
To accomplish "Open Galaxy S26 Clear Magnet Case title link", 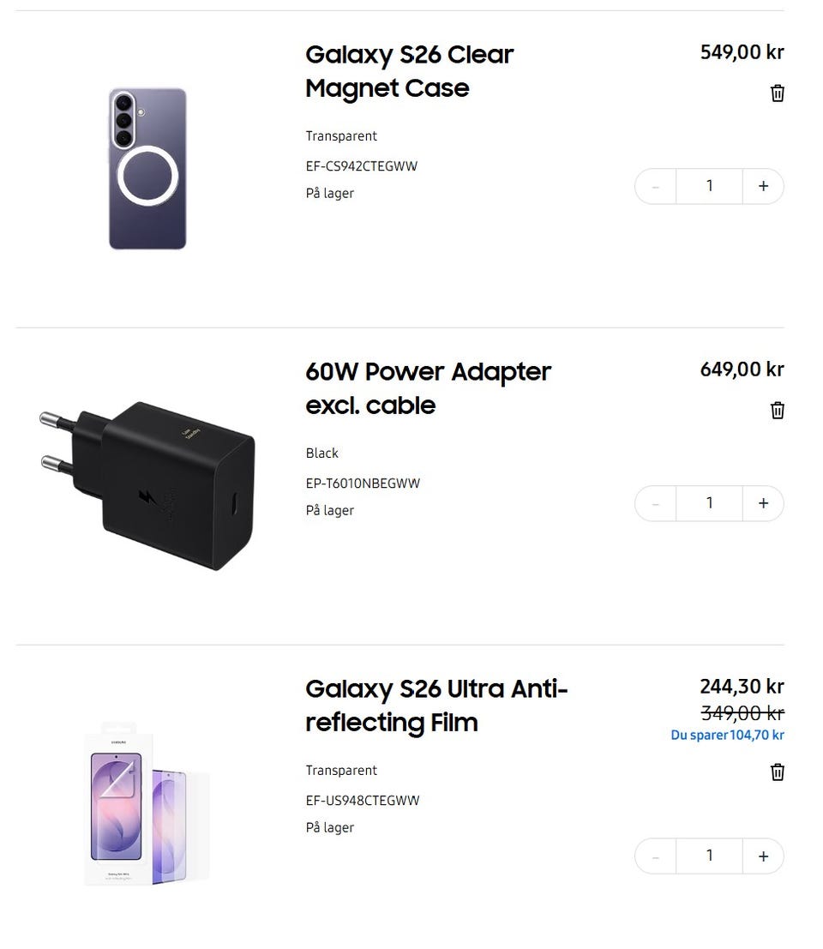I will point(409,71).
